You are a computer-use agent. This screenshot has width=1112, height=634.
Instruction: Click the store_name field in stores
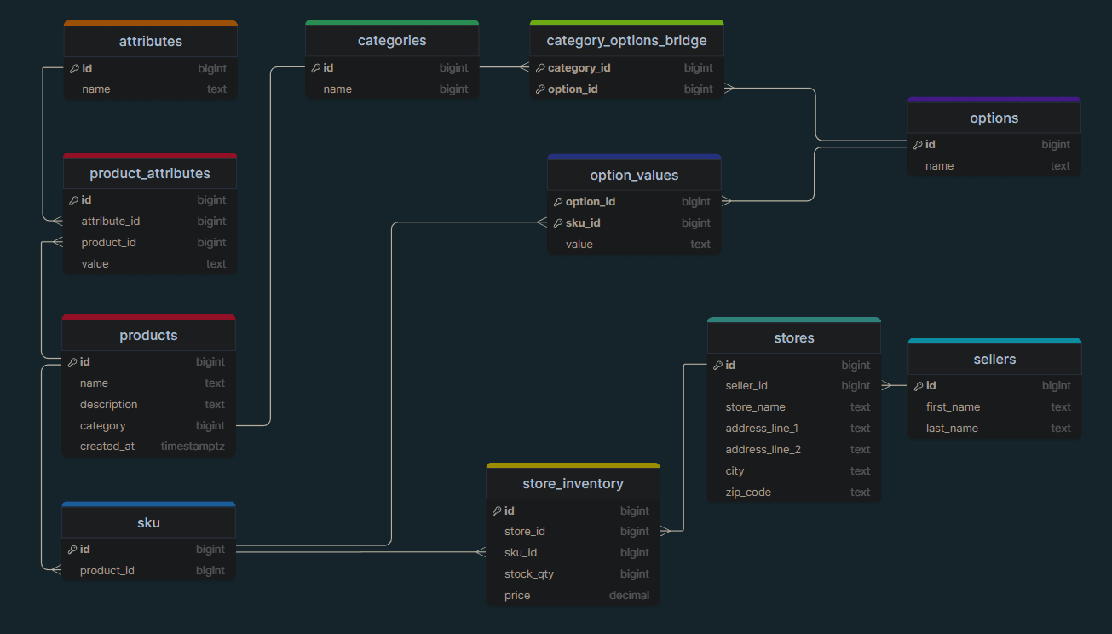(794, 407)
